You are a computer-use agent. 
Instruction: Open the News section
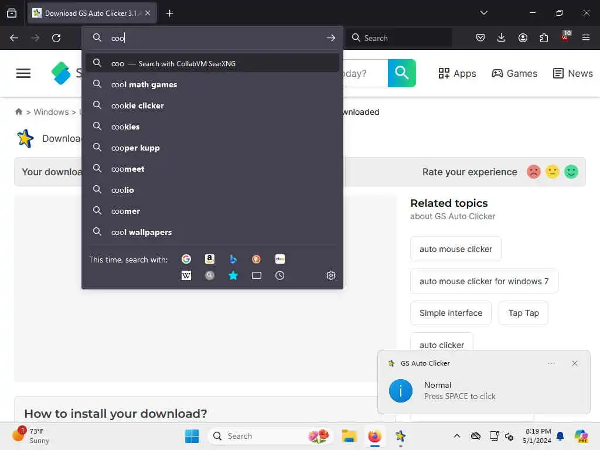click(x=573, y=73)
